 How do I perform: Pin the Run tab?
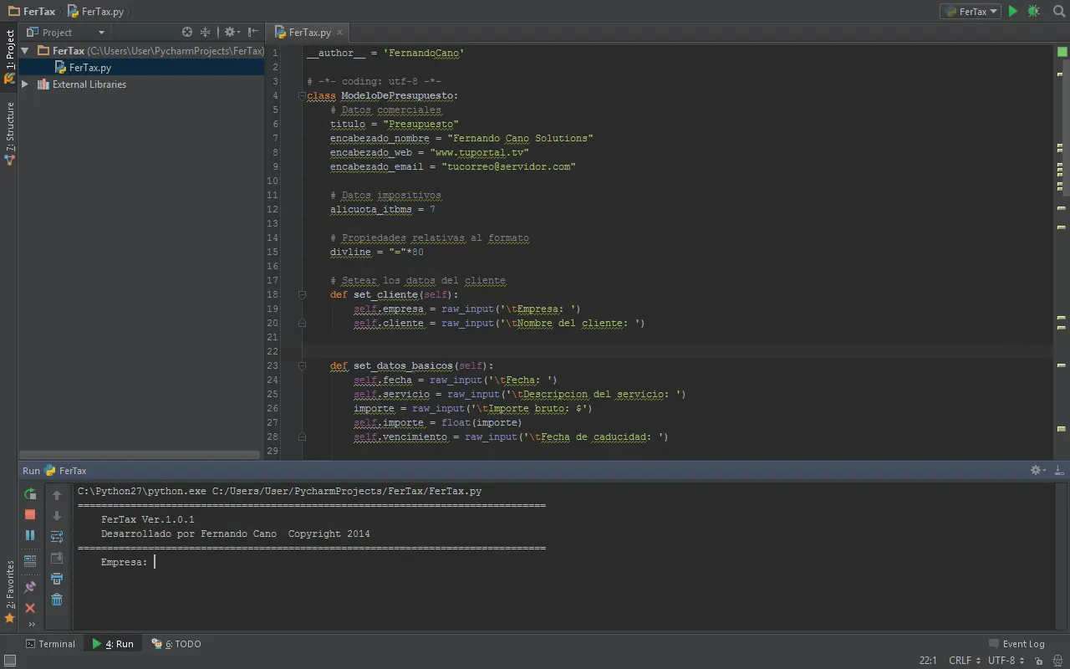coord(30,587)
